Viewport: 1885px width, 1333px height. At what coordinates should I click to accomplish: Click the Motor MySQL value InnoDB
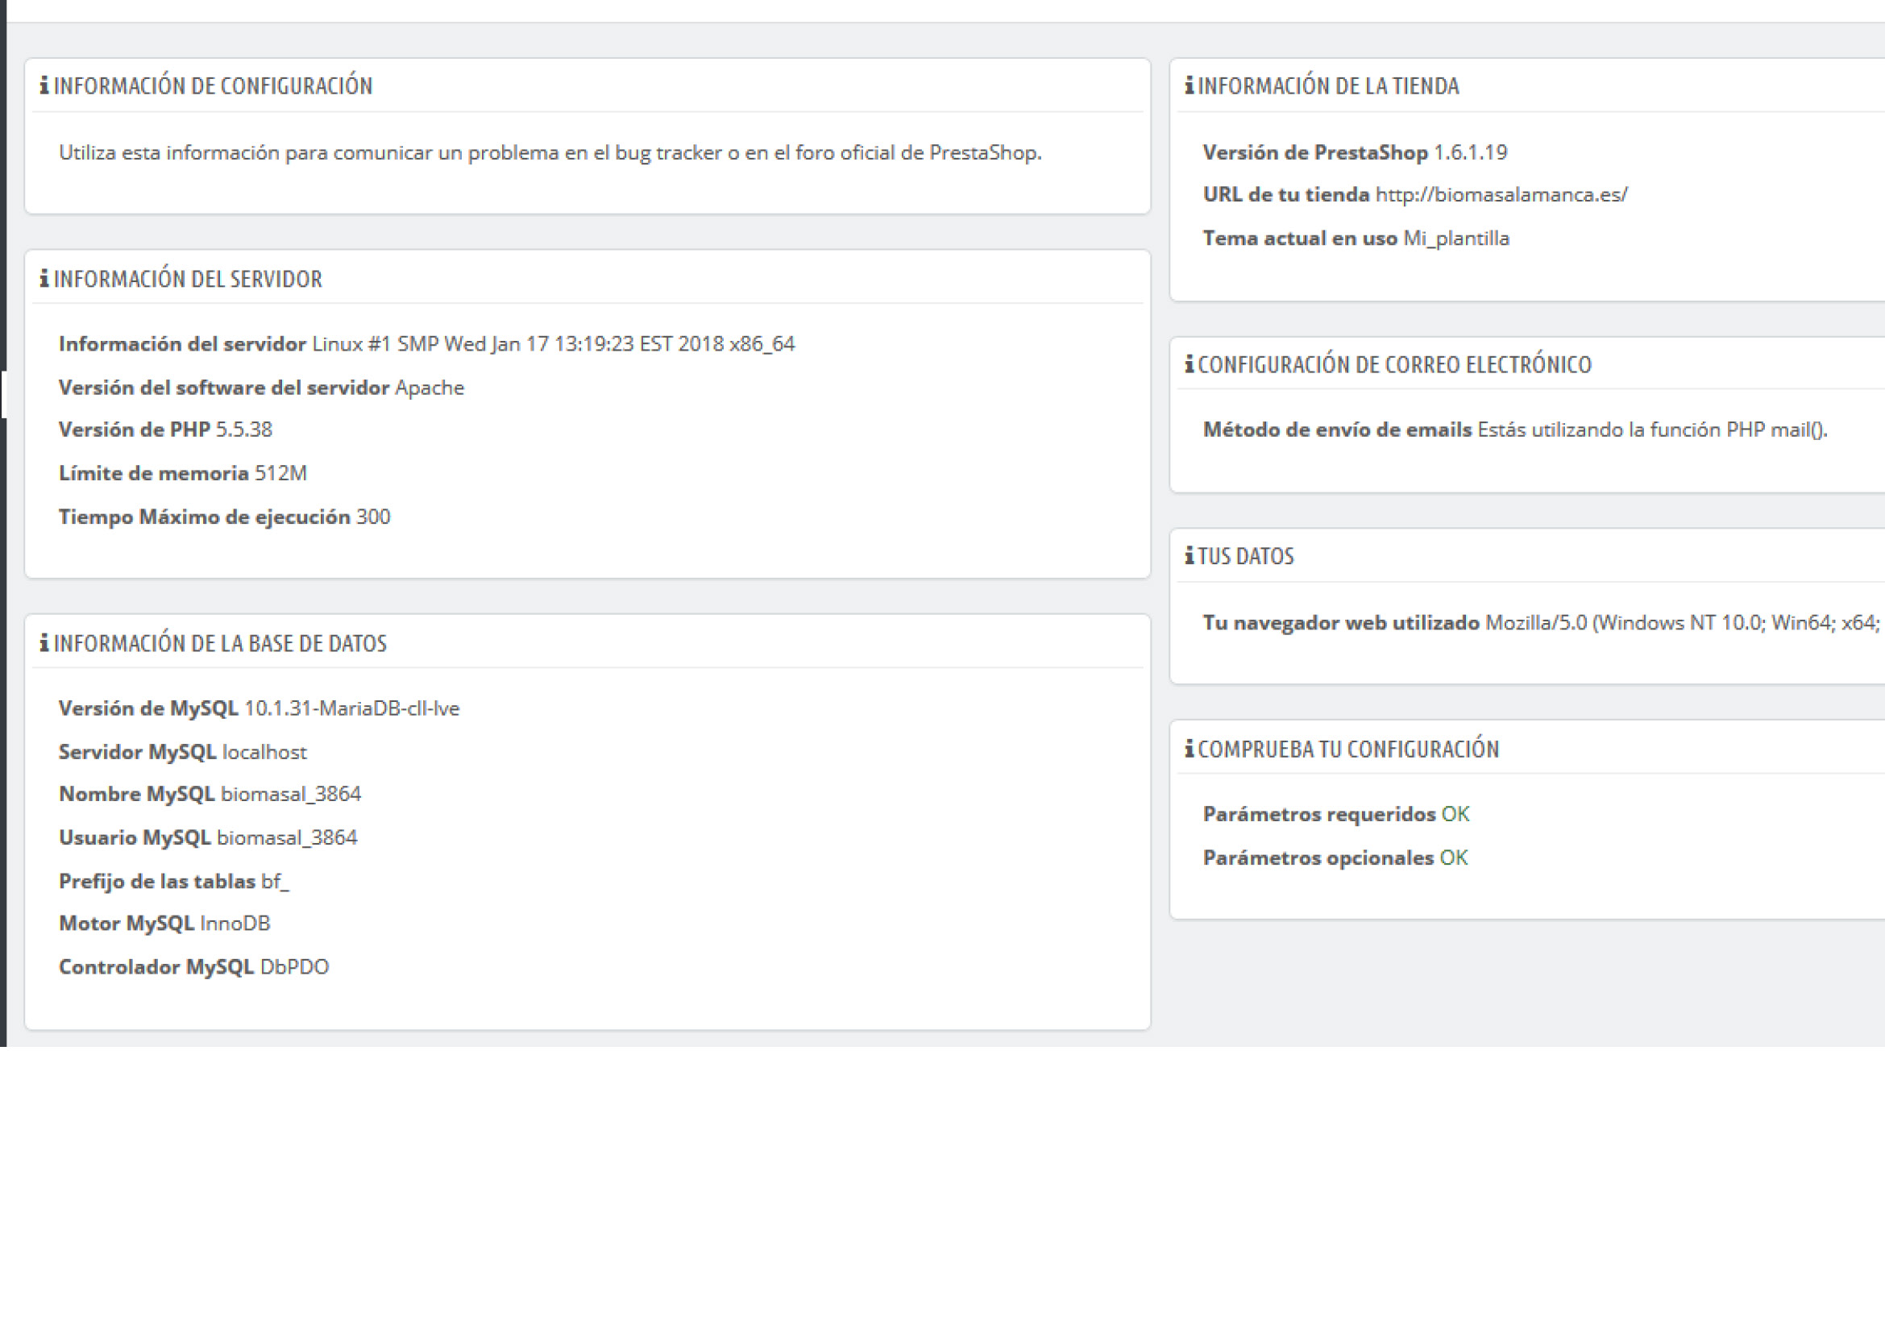pyautogui.click(x=235, y=924)
